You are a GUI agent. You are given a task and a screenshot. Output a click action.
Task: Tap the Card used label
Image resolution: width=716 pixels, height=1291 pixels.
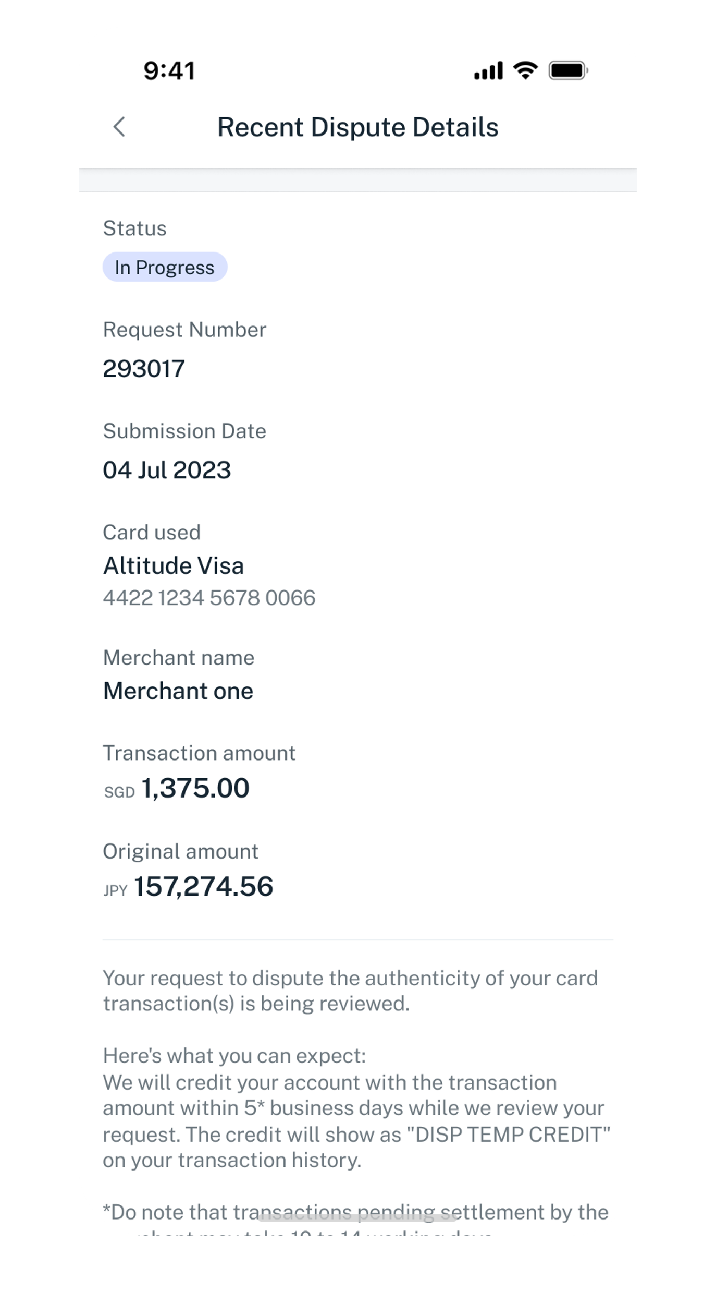tap(152, 533)
